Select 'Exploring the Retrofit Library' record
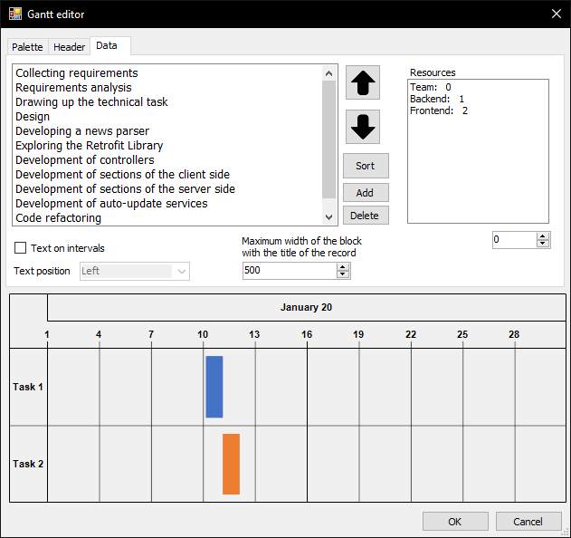Image resolution: width=571 pixels, height=538 pixels. pos(167,146)
